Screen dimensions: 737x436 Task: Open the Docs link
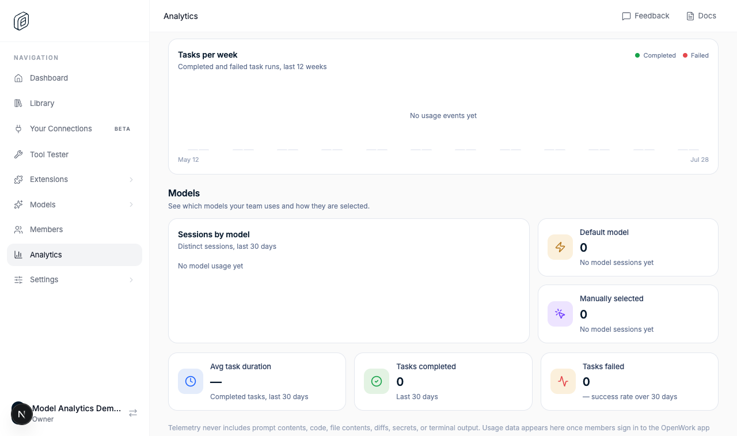[x=701, y=16]
